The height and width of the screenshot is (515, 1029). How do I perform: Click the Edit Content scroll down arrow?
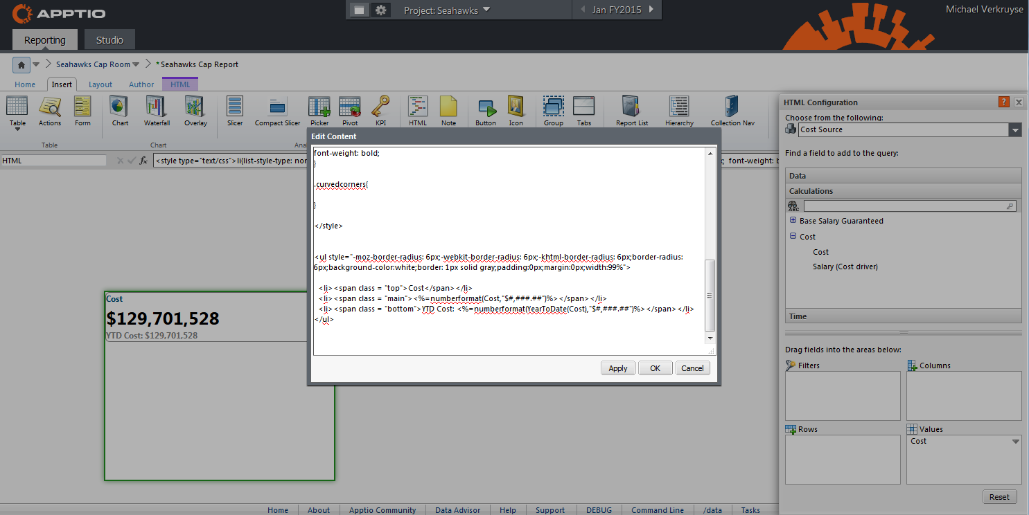pyautogui.click(x=709, y=338)
